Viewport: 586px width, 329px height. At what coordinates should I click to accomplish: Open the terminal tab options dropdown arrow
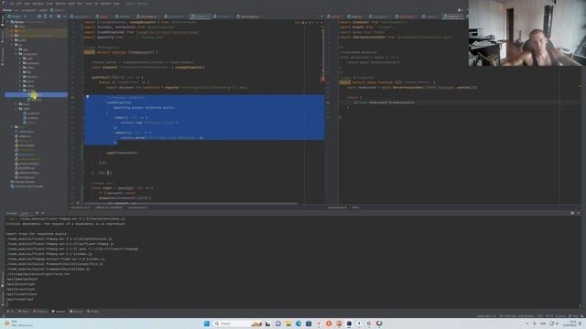[43, 213]
